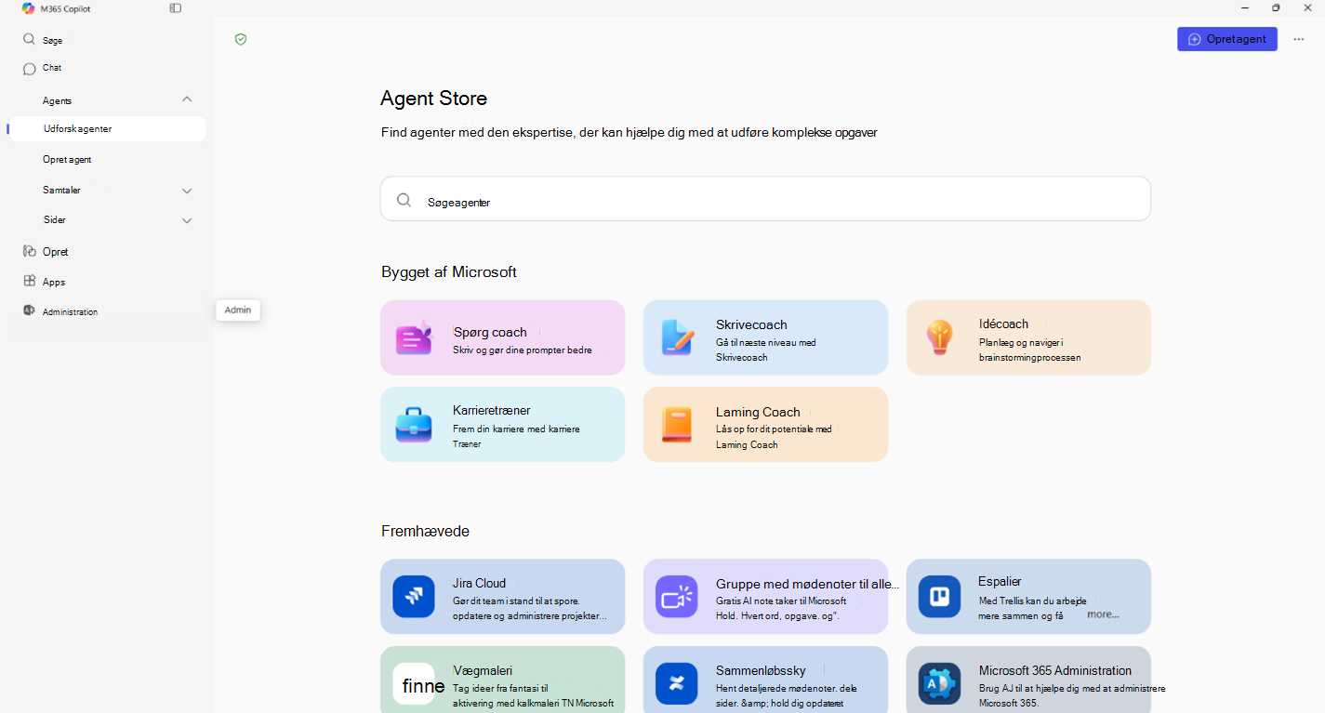Click the Laming Coach book icon

677,424
